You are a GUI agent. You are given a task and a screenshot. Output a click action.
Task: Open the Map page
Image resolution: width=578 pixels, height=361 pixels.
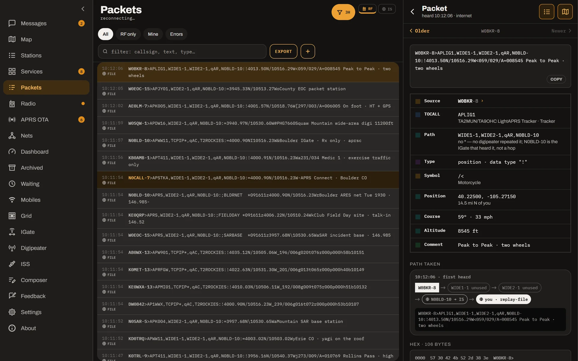coord(46,39)
